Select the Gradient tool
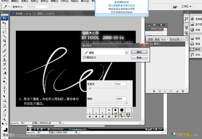 tap(4, 73)
